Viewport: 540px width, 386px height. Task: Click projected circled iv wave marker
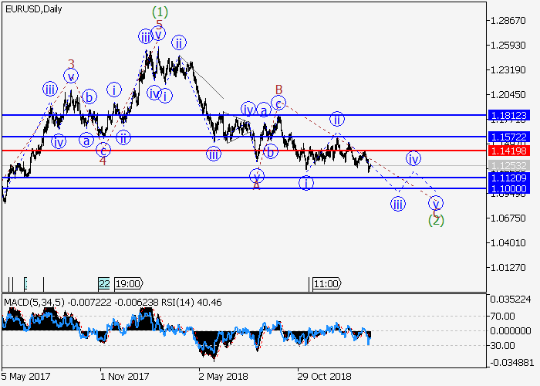(413, 158)
